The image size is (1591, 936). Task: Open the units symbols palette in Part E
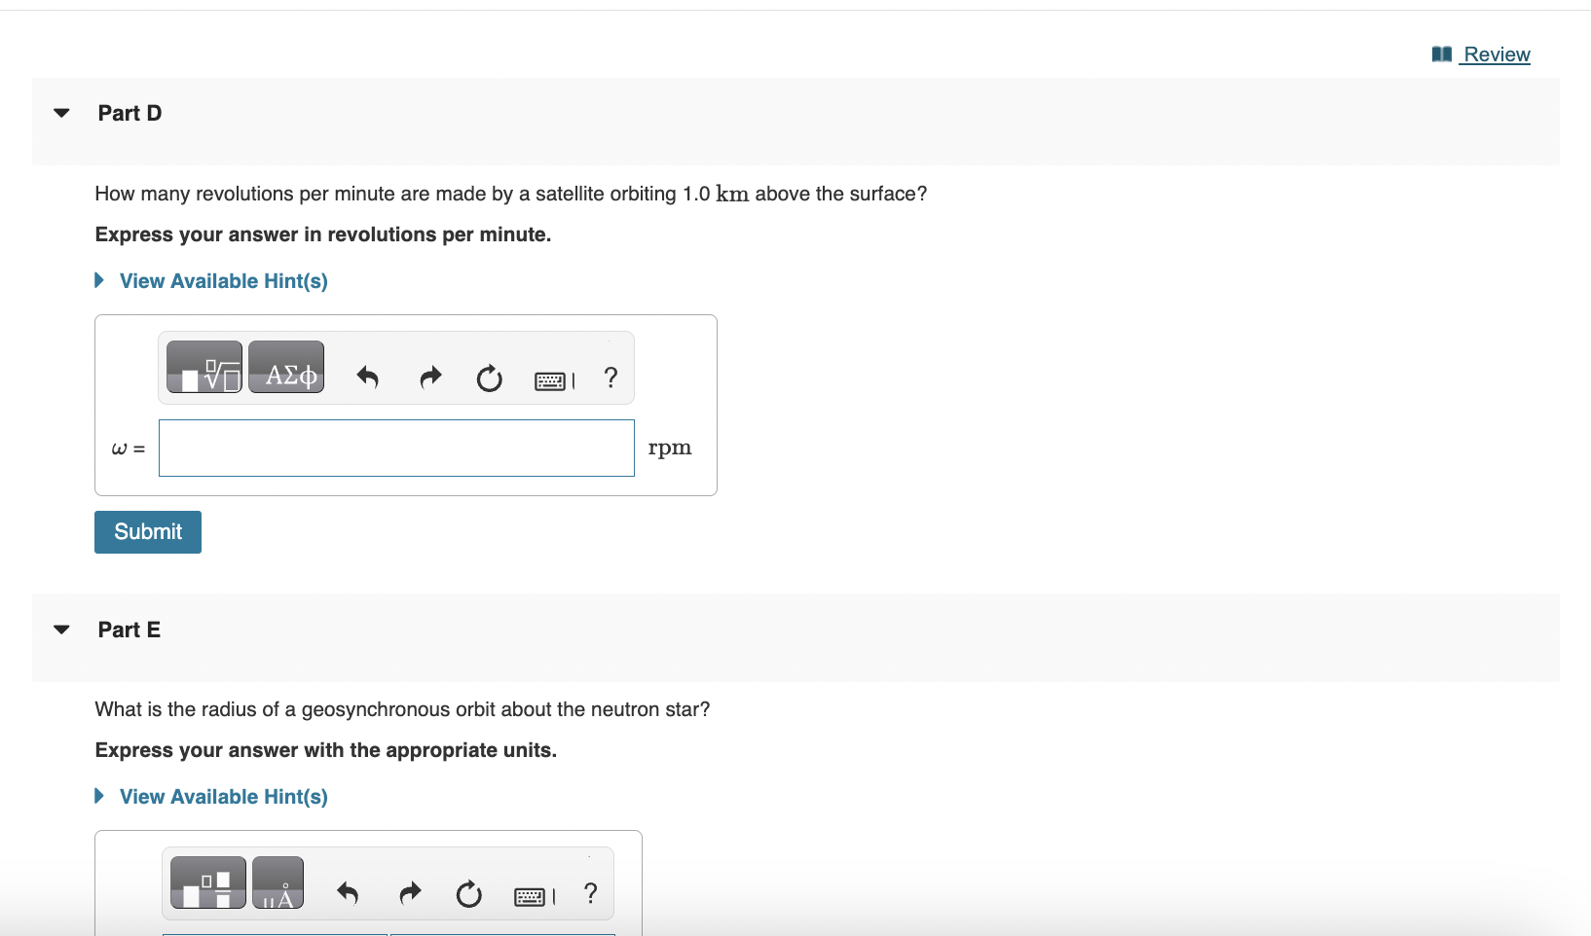[277, 882]
